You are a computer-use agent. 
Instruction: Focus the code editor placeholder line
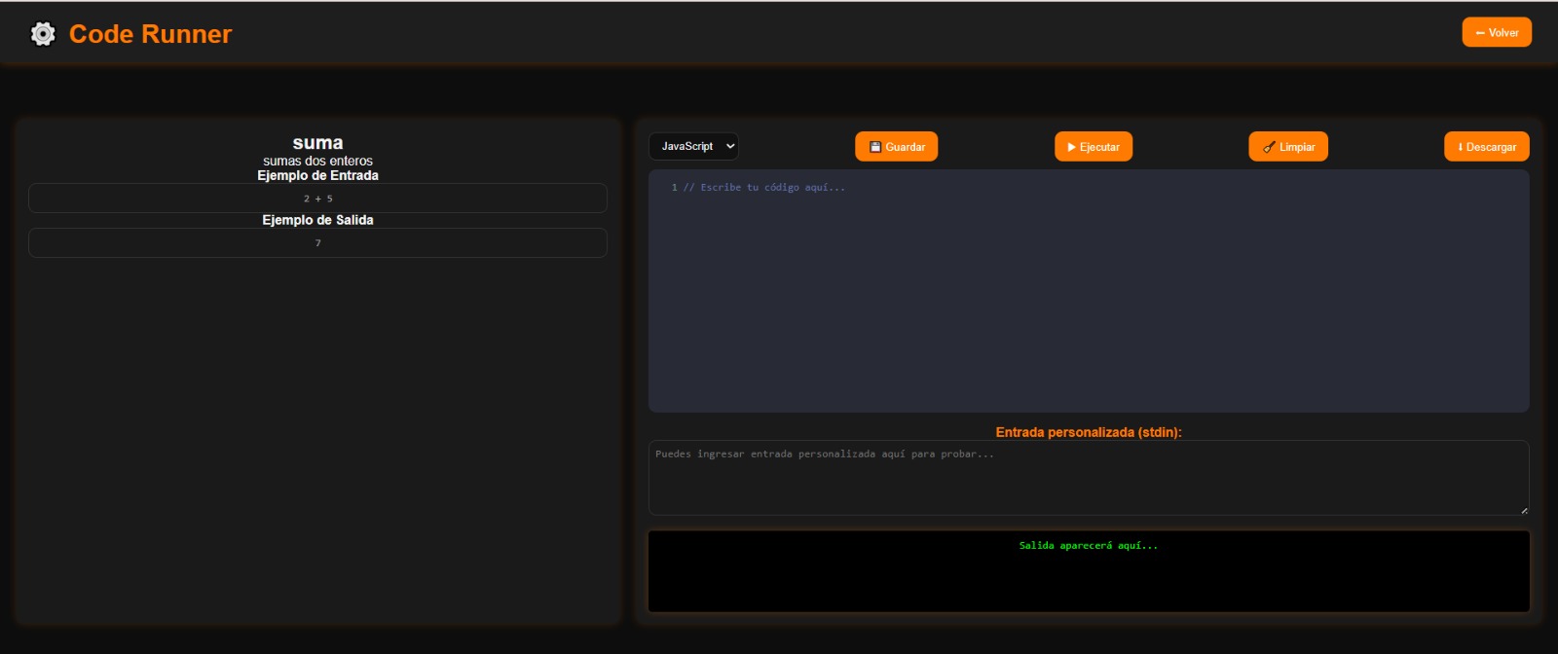764,187
